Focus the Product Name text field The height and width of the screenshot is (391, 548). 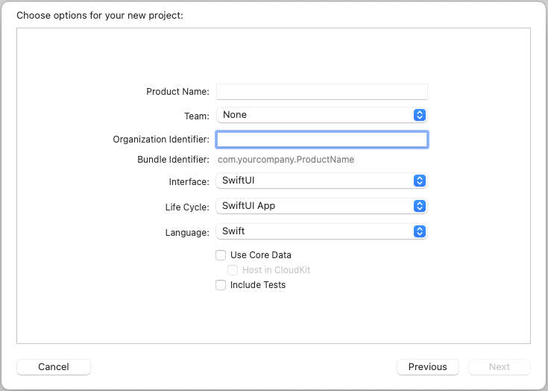(x=321, y=92)
